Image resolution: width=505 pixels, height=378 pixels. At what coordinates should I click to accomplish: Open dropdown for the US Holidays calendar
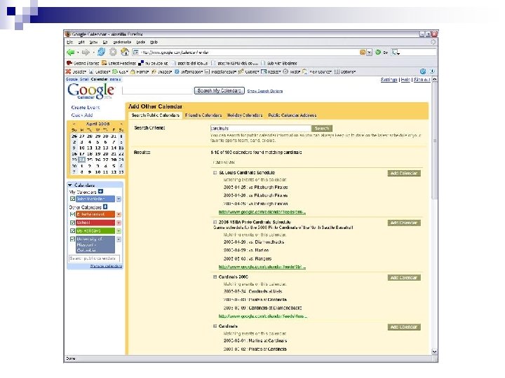119,231
